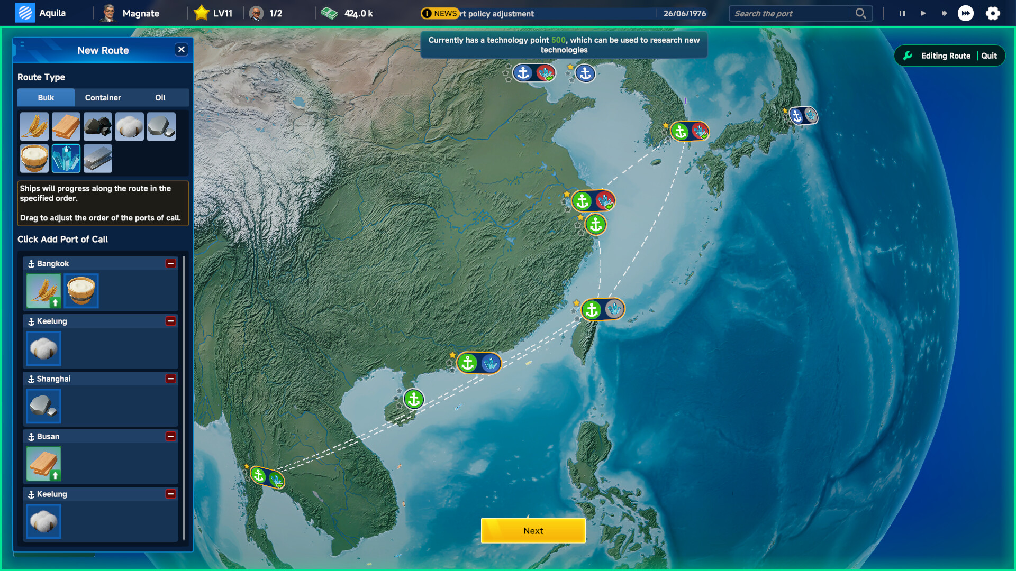1016x571 pixels.
Task: Pick the steel beams cargo icon
Action: [x=97, y=158]
